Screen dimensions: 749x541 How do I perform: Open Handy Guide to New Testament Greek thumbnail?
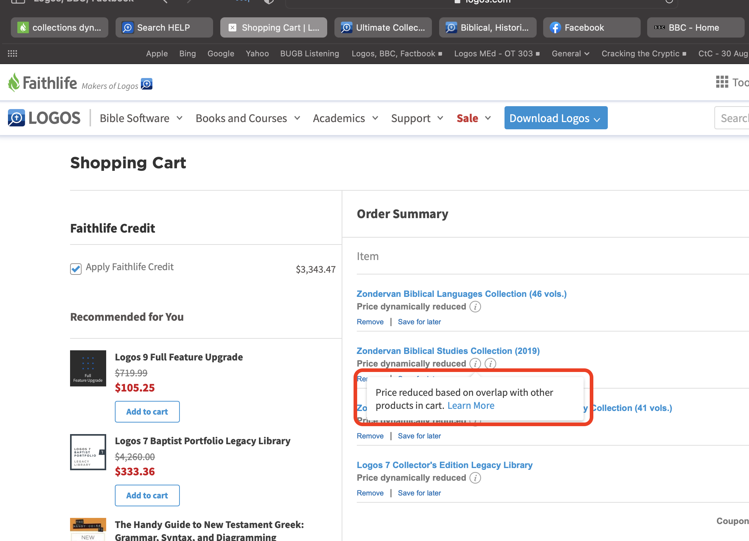[88, 529]
